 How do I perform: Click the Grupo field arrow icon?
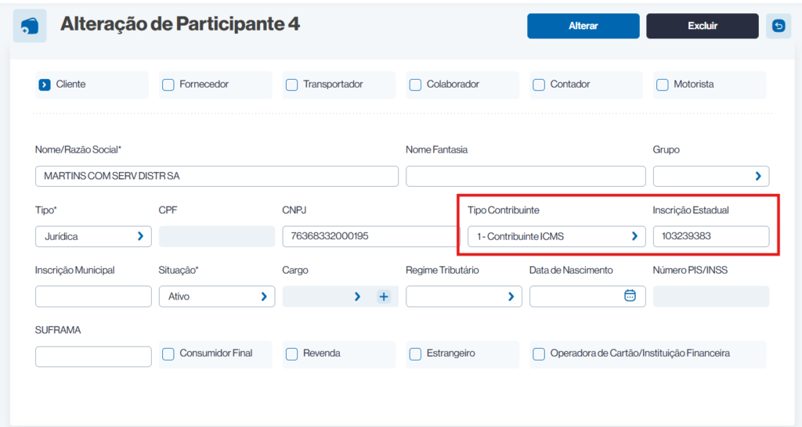757,176
